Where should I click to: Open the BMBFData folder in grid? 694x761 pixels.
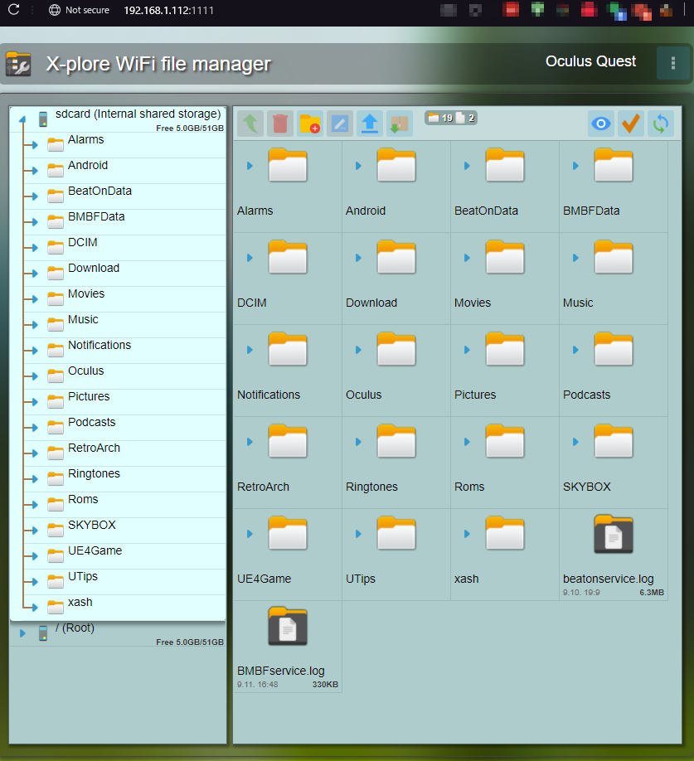(x=614, y=165)
